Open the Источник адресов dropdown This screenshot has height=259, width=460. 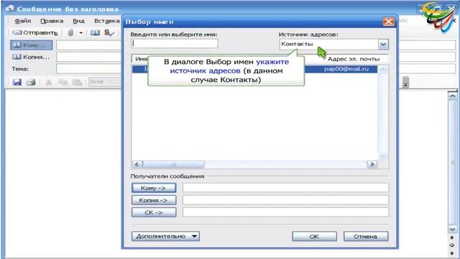383,45
